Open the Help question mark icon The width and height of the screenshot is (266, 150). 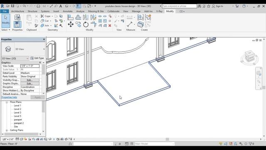point(244,6)
